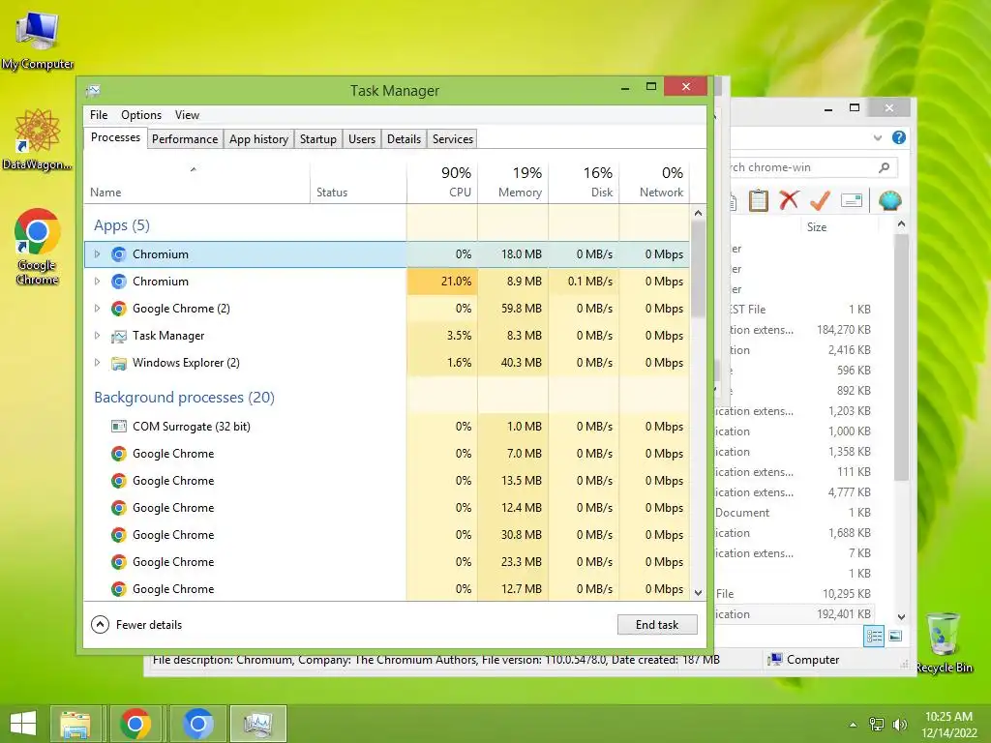Sort by the Network column header
The height and width of the screenshot is (743, 991).
655,182
